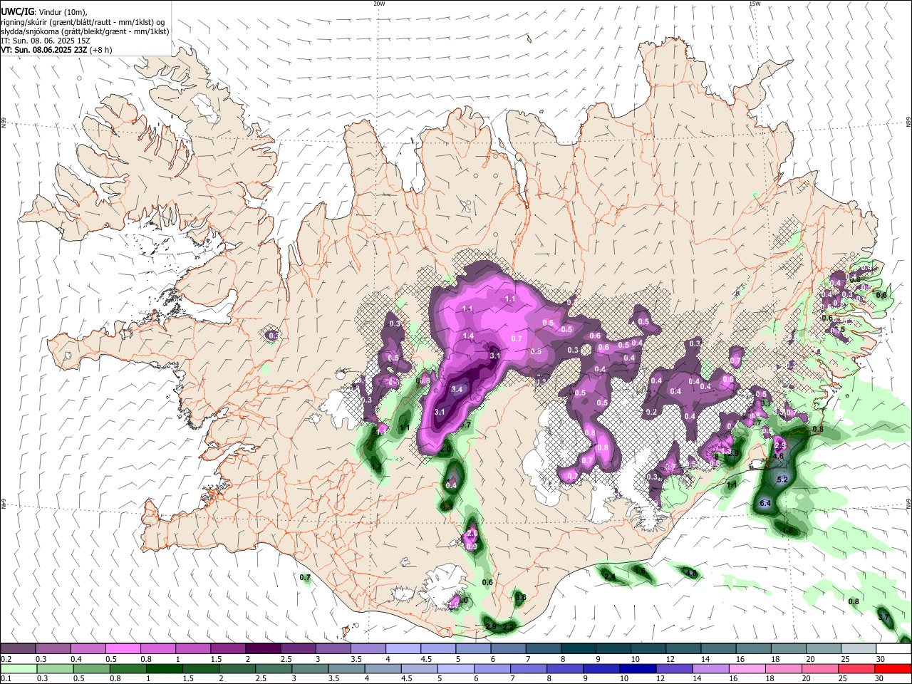Click the UWC/IG title text in header
This screenshot has height=684, width=912.
pyautogui.click(x=16, y=12)
